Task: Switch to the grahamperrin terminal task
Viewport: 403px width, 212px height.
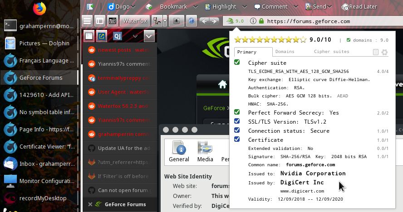Action: [x=39, y=26]
